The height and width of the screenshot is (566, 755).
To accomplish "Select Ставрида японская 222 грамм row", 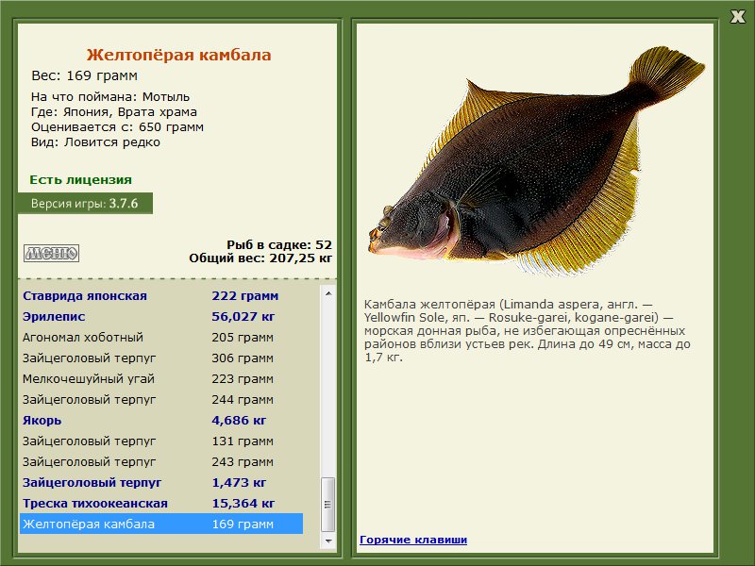I will 161,296.
